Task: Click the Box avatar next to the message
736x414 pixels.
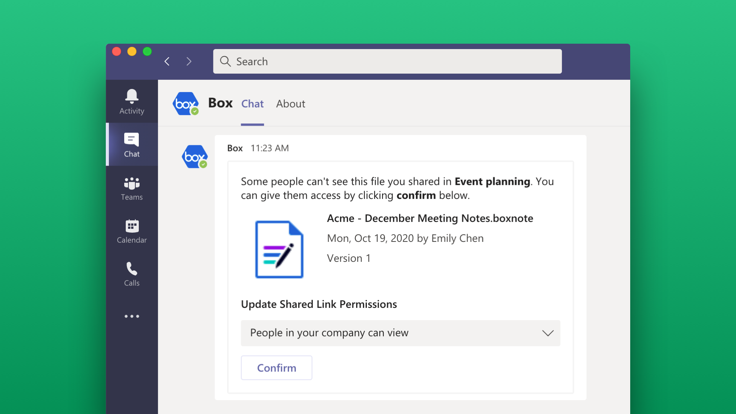Action: 194,156
